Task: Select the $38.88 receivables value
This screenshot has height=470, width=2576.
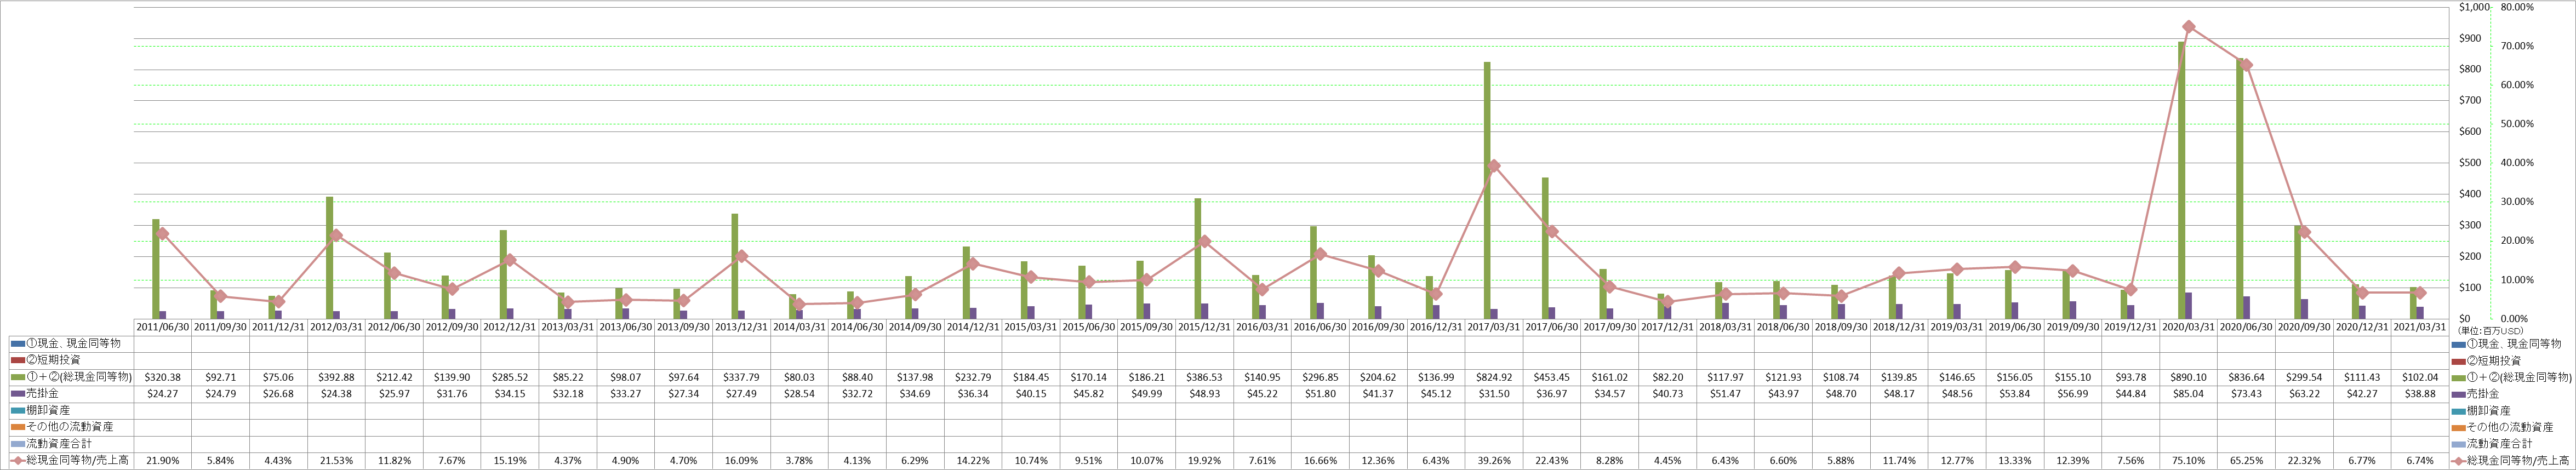Action: point(2421,394)
